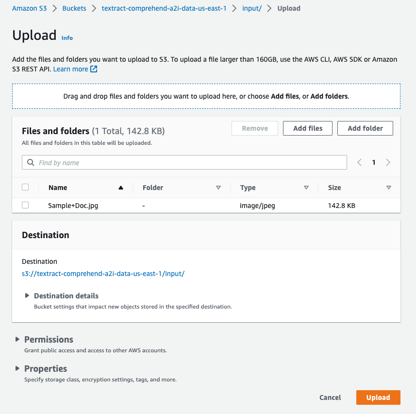Click the Add files button
The image size is (416, 414).
[308, 128]
